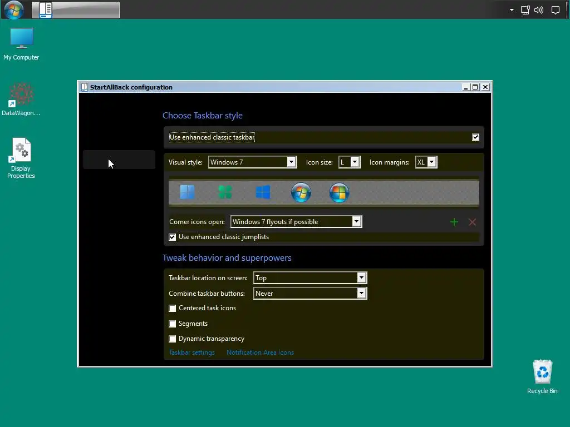
Task: Open the Start menu orb on taskbar
Action: click(x=14, y=10)
